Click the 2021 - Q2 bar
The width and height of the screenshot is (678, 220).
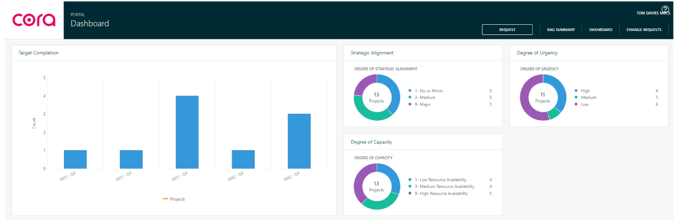pos(75,159)
